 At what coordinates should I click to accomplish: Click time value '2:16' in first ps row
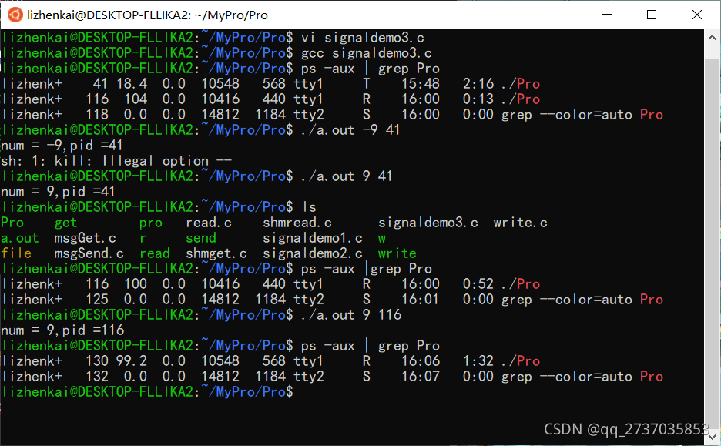tap(478, 84)
